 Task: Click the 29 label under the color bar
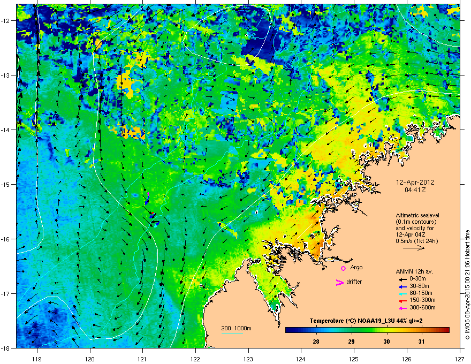click(x=351, y=342)
